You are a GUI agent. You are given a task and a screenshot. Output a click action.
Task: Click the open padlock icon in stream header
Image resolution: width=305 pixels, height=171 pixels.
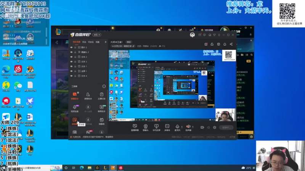[212, 44]
